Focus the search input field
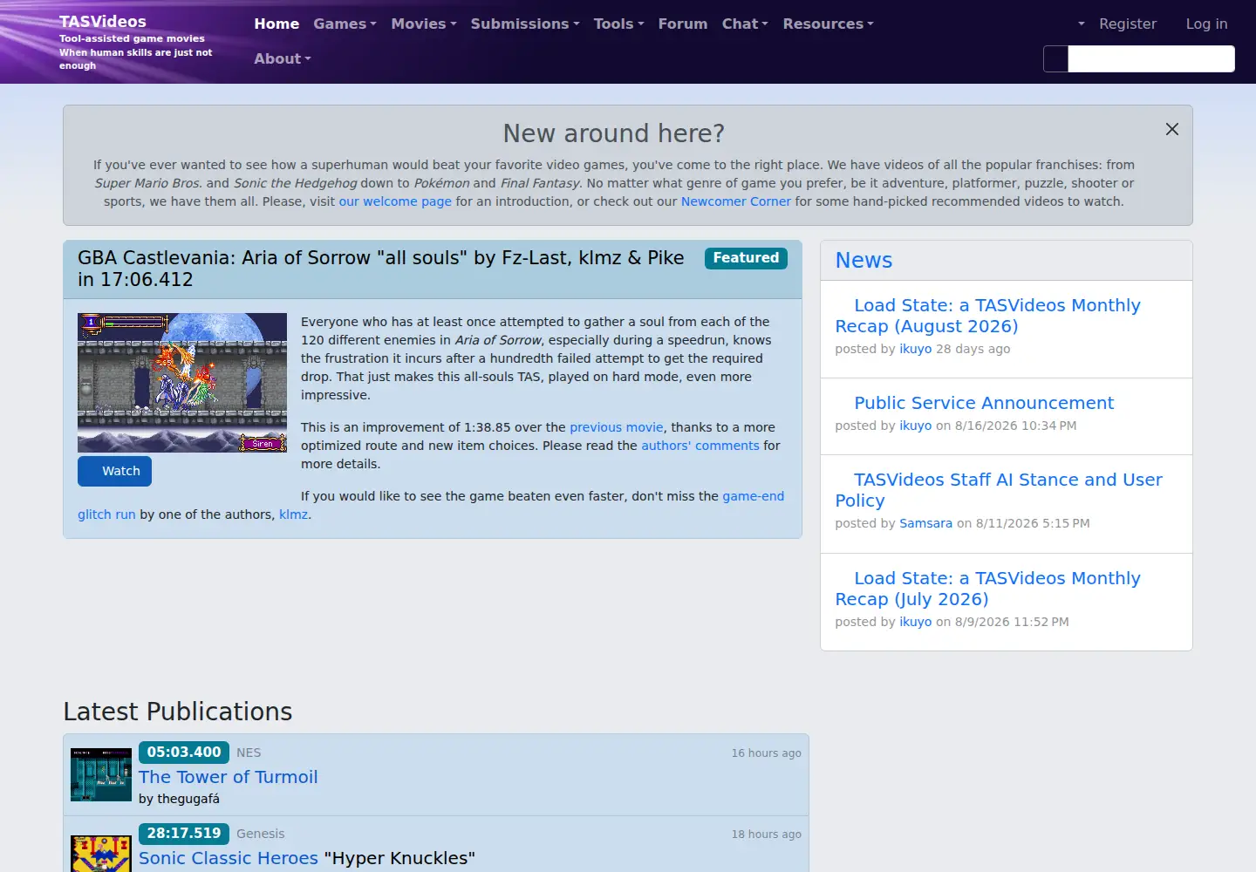This screenshot has width=1256, height=872. point(1151,58)
